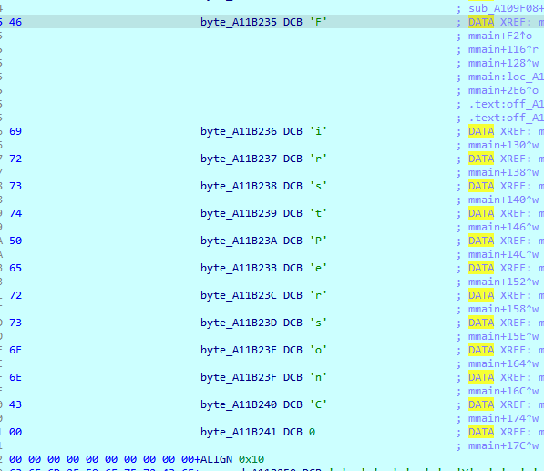Click the character literal 'C'
The image size is (544, 471).
(x=318, y=404)
